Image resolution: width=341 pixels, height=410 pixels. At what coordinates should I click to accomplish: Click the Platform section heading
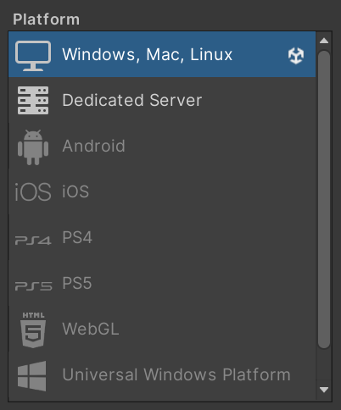[x=47, y=19]
